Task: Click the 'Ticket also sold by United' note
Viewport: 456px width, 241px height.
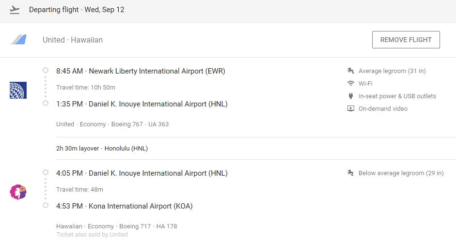Action: click(92, 235)
